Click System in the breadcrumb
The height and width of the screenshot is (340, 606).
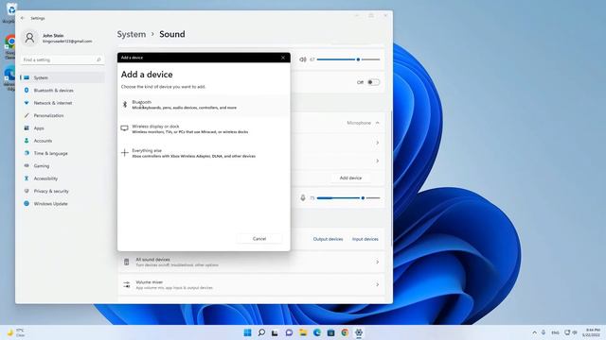[132, 34]
